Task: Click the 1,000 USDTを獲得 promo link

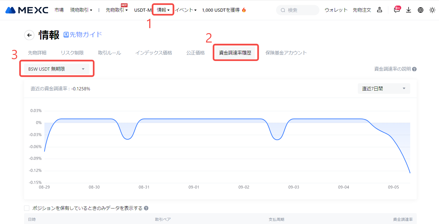Action: point(224,10)
